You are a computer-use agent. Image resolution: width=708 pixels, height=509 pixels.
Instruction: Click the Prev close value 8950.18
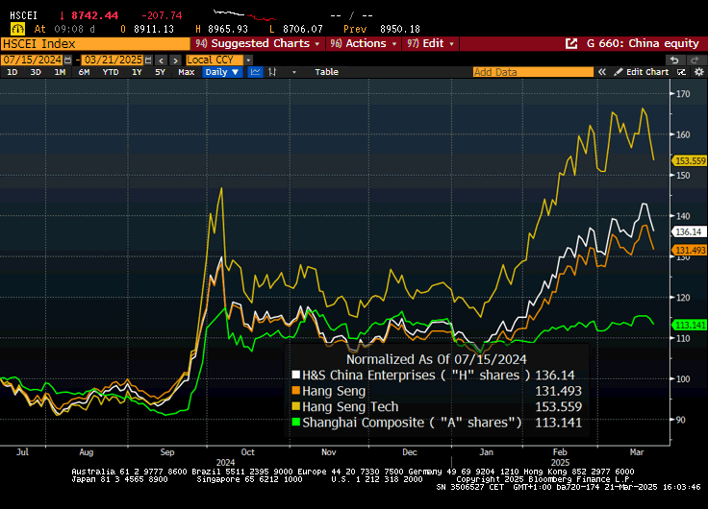[x=400, y=30]
